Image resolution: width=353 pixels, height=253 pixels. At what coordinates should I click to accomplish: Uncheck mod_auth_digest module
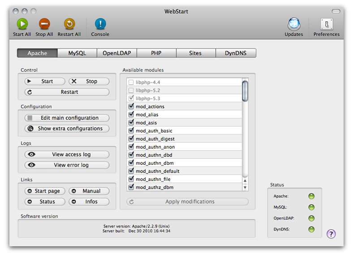tap(131, 139)
